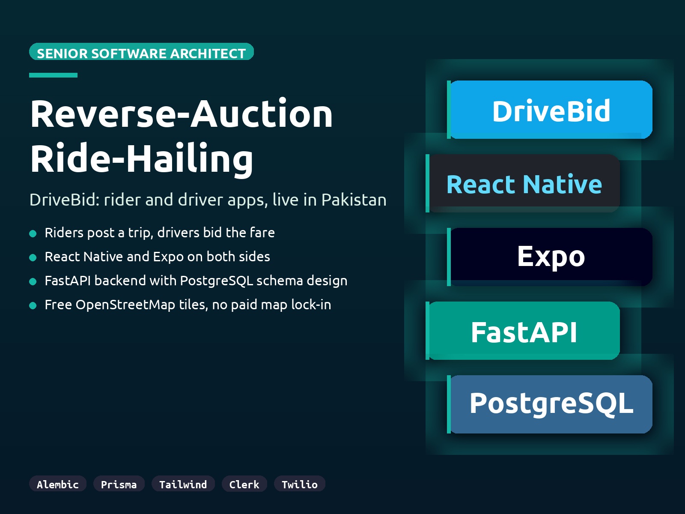Click the teal underline bar below the badge
This screenshot has height=514, width=685.
(53, 74)
